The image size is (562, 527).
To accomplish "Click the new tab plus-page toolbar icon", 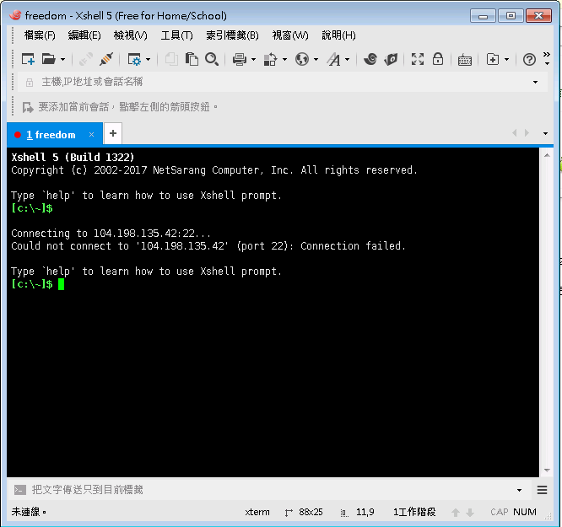I will (x=493, y=59).
